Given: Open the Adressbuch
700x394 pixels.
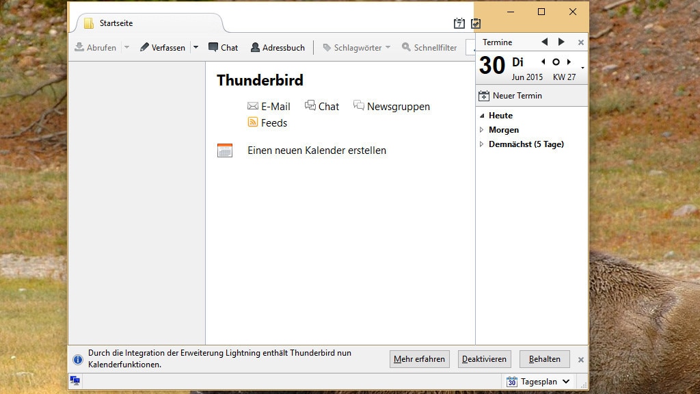Looking at the screenshot, I should (x=278, y=47).
